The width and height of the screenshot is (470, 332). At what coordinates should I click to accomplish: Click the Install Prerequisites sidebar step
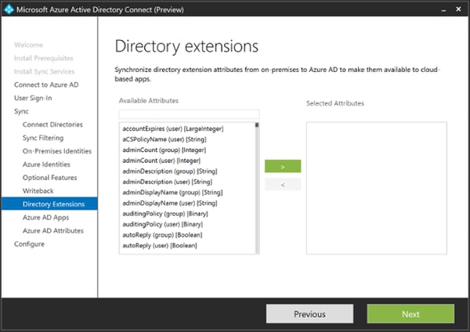pyautogui.click(x=43, y=58)
